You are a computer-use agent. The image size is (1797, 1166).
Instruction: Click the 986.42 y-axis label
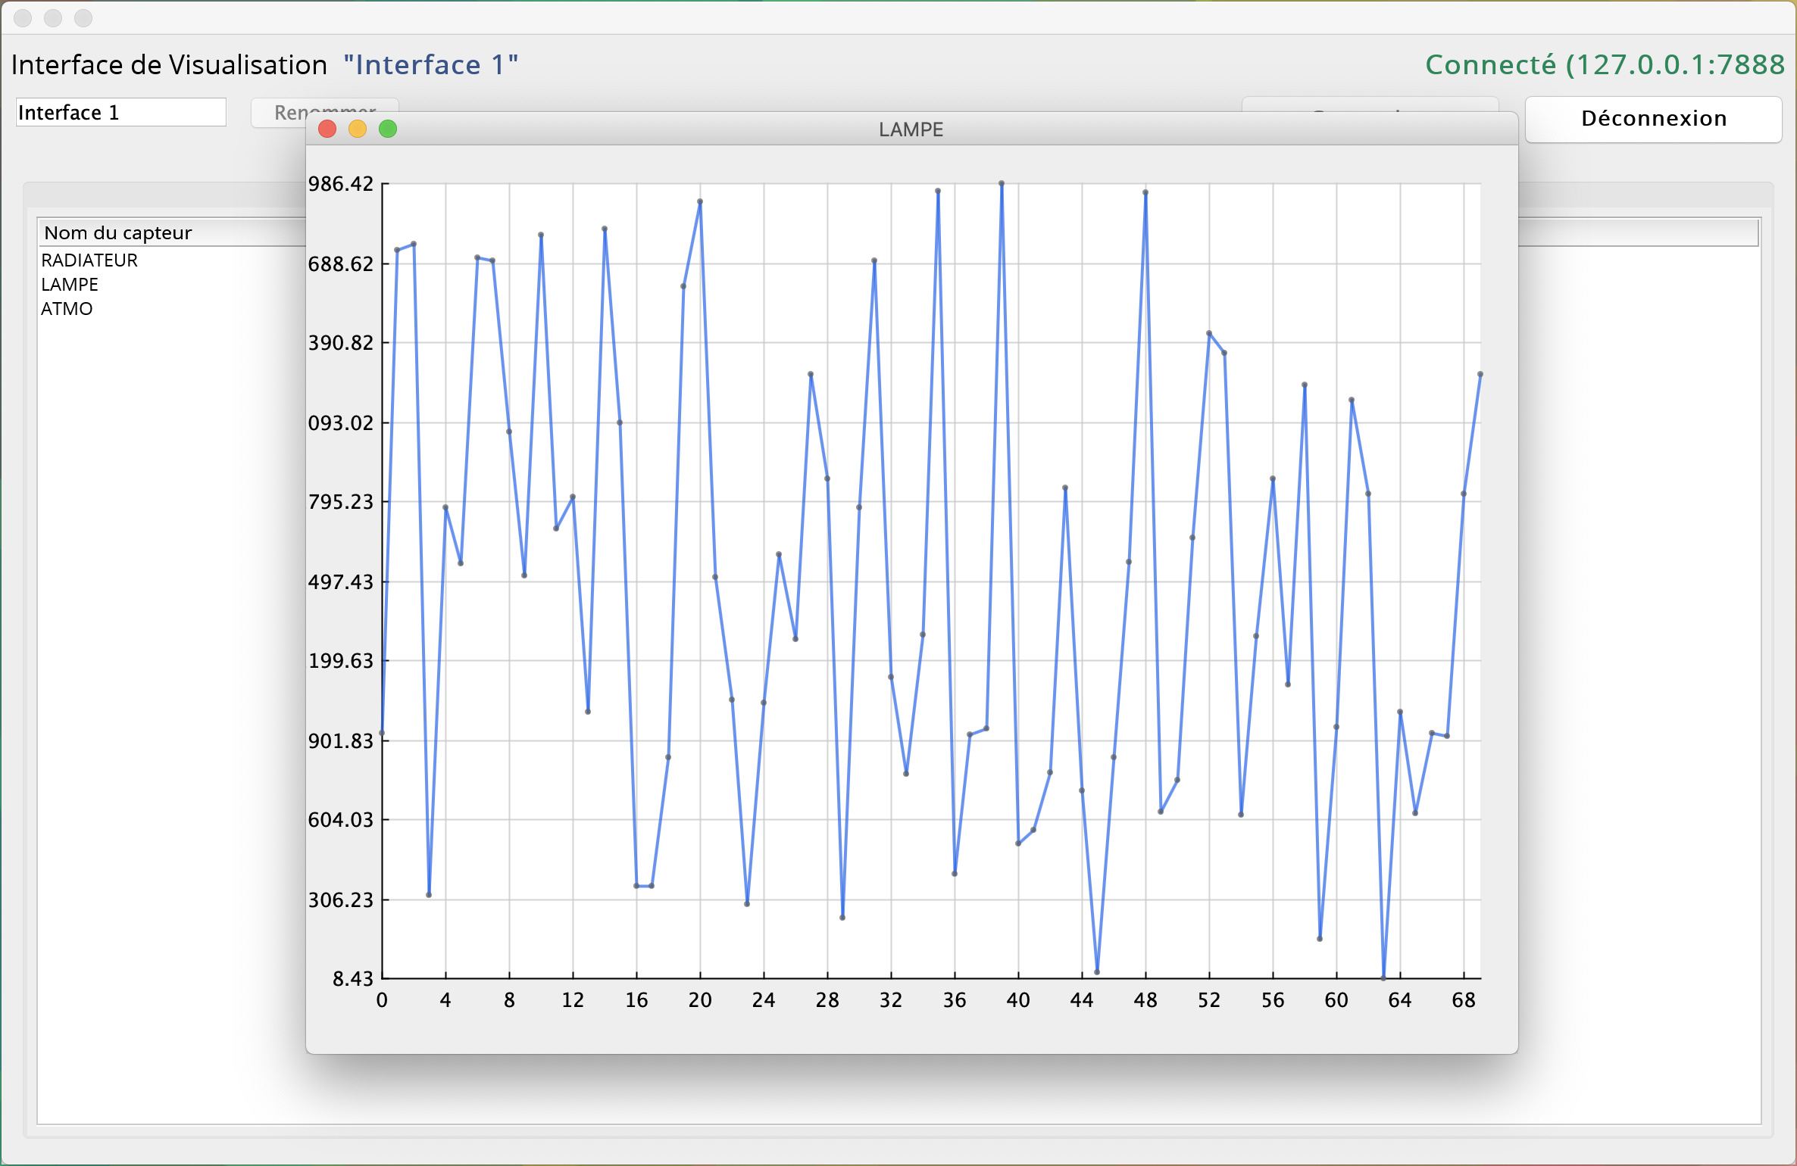pyautogui.click(x=341, y=184)
